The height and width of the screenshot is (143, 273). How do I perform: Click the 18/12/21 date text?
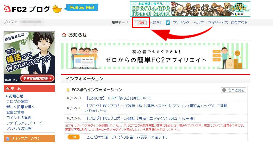[74, 98]
